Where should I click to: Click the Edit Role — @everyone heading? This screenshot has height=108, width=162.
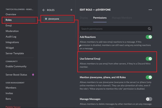click(95, 10)
